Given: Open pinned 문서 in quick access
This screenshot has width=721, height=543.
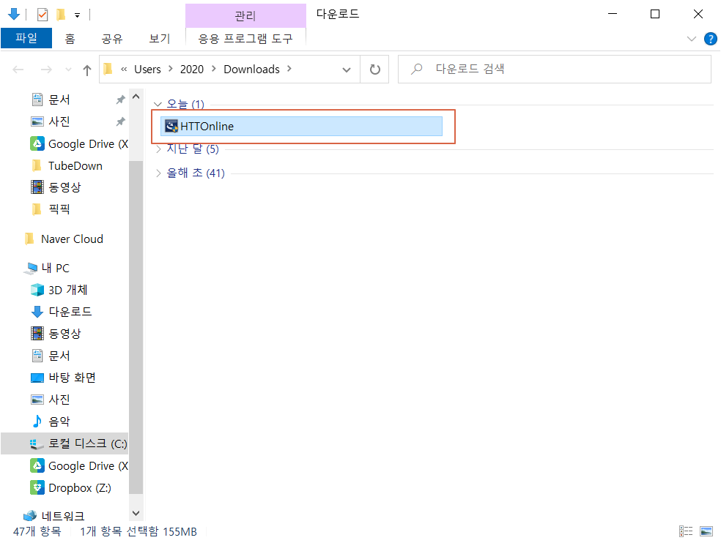Looking at the screenshot, I should coord(59,100).
